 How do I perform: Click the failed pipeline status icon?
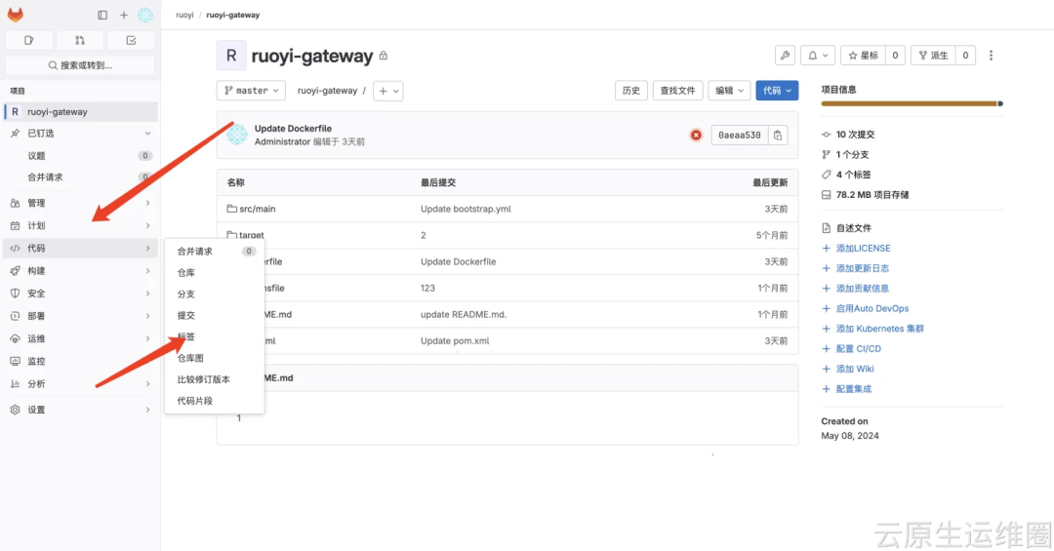click(696, 135)
